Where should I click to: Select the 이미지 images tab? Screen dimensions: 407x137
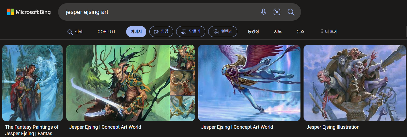point(136,32)
